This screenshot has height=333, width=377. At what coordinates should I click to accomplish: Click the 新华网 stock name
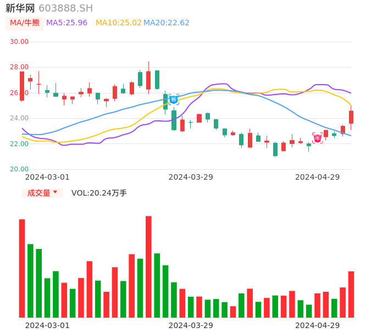tap(20, 8)
